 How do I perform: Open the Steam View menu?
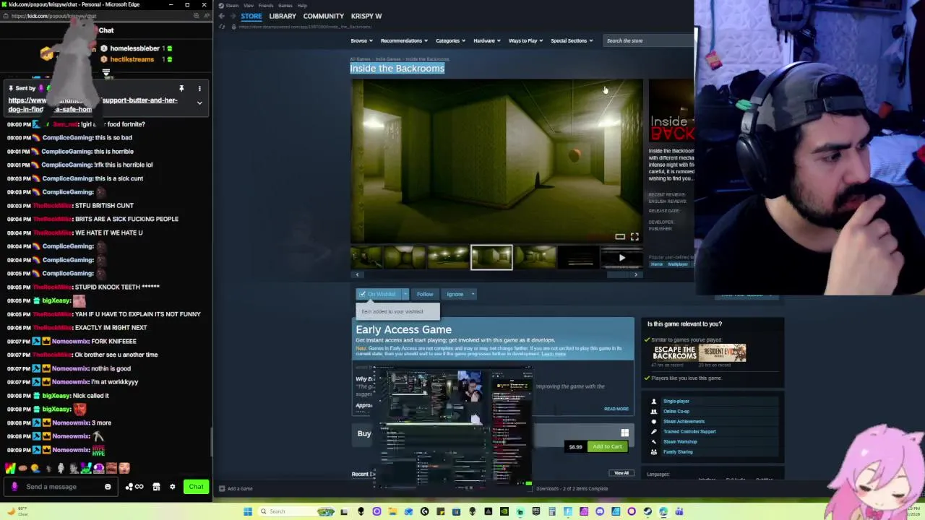[249, 5]
